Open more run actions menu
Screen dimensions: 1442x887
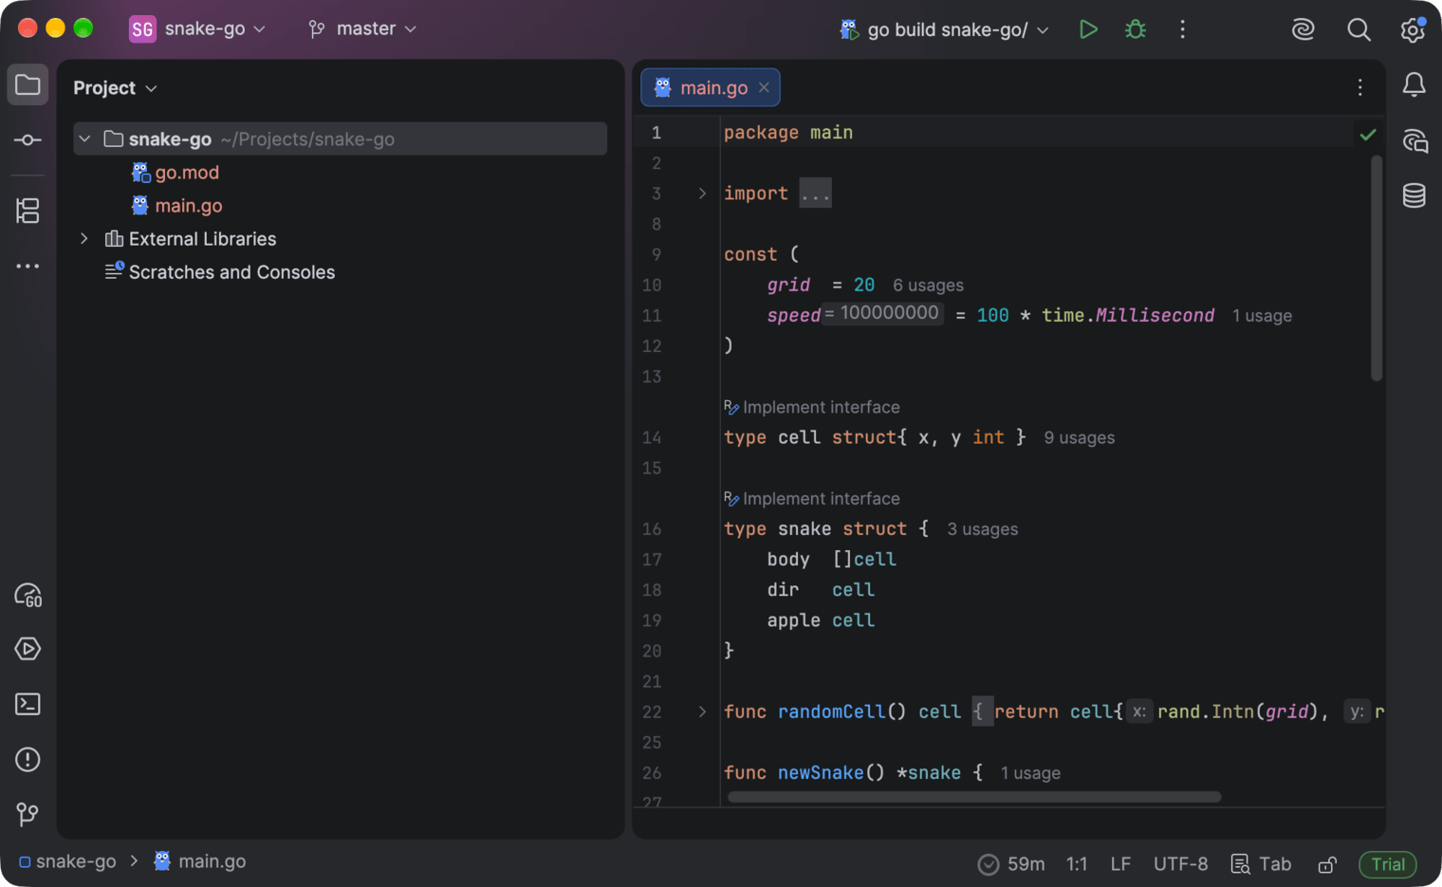pyautogui.click(x=1182, y=29)
